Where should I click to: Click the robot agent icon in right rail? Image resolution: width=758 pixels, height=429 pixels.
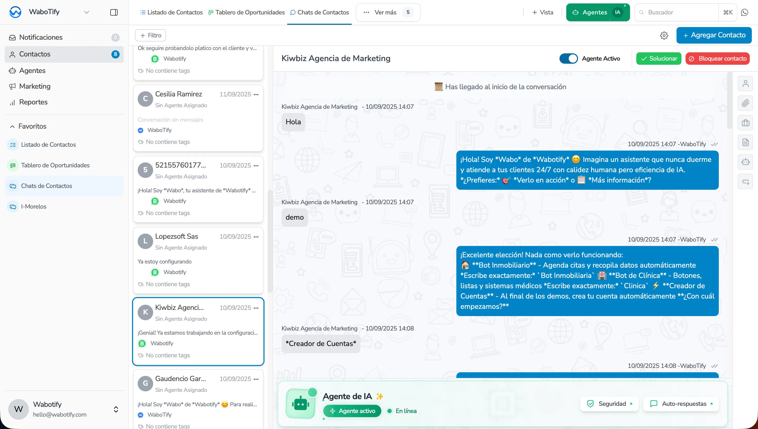coord(745,162)
